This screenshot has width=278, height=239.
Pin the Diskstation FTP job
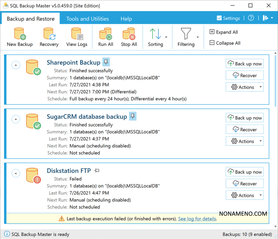pyautogui.click(x=96, y=171)
